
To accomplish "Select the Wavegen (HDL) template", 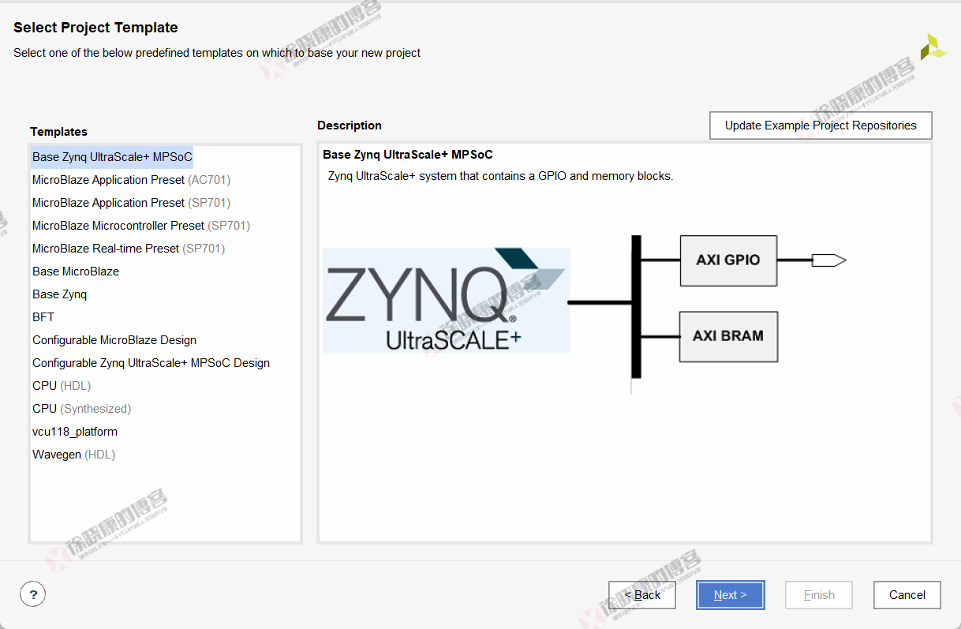I will pyautogui.click(x=73, y=455).
